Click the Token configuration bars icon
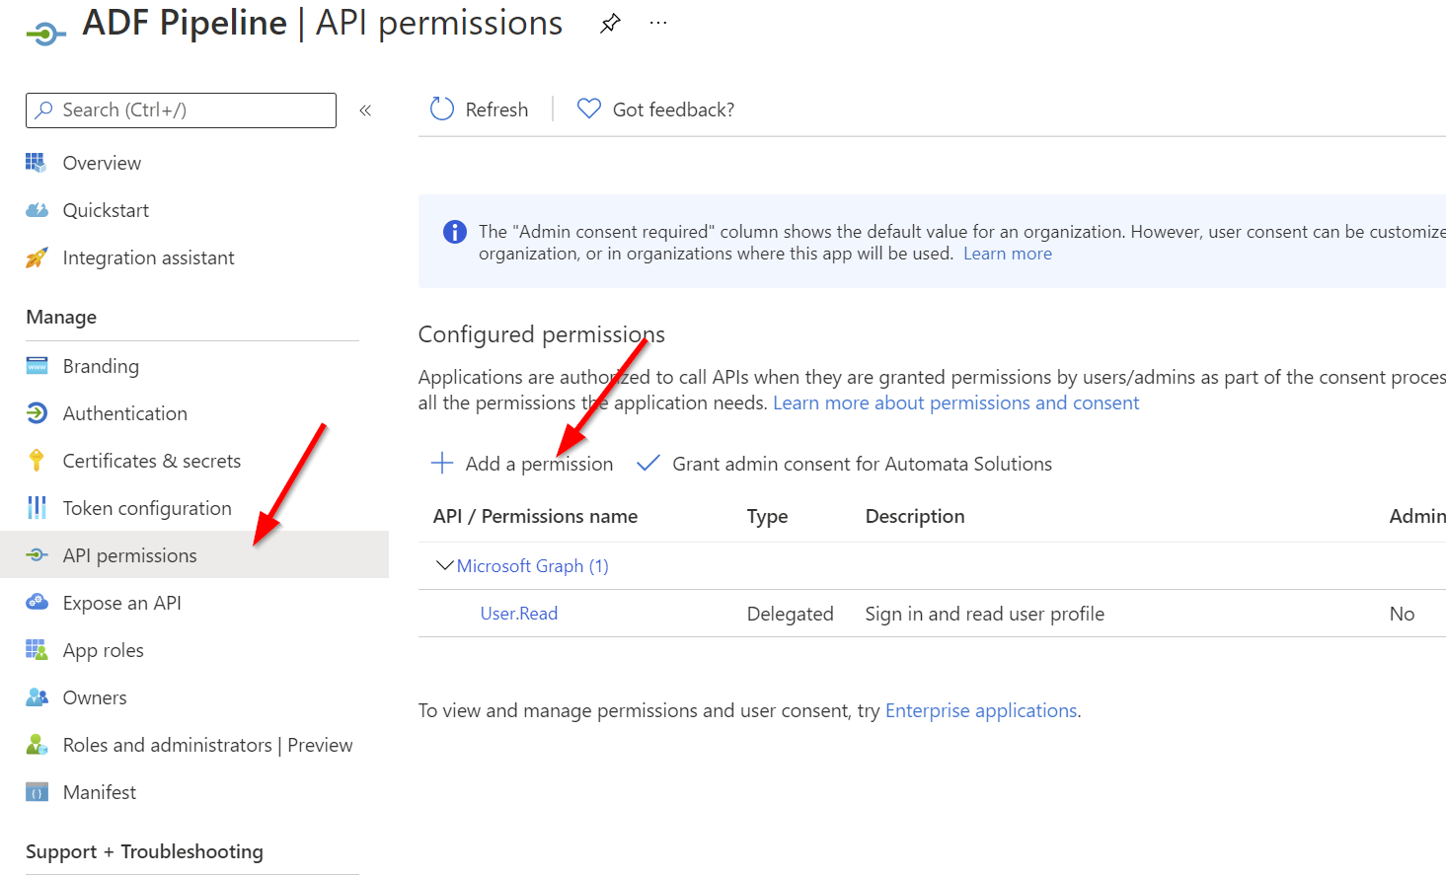The height and width of the screenshot is (877, 1446). [x=37, y=508]
